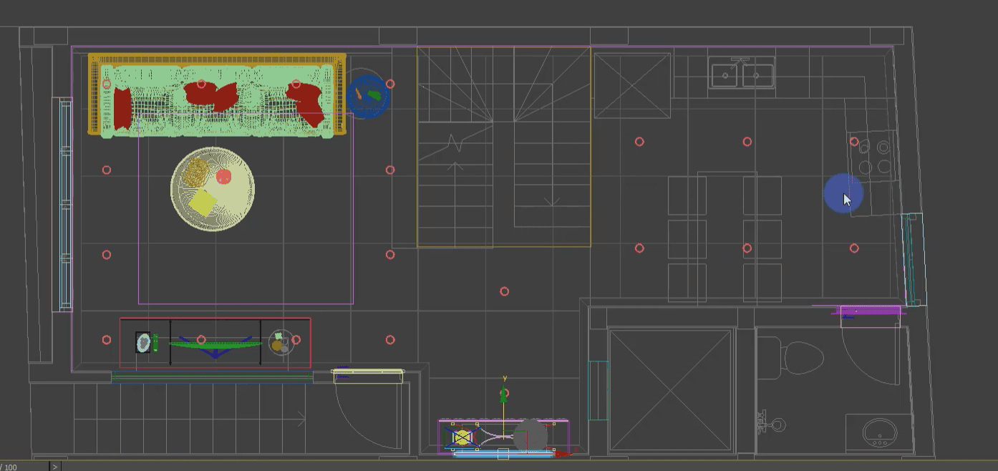Select the bathroom wash basin
Screen dimensions: 998x471
pos(879,432)
